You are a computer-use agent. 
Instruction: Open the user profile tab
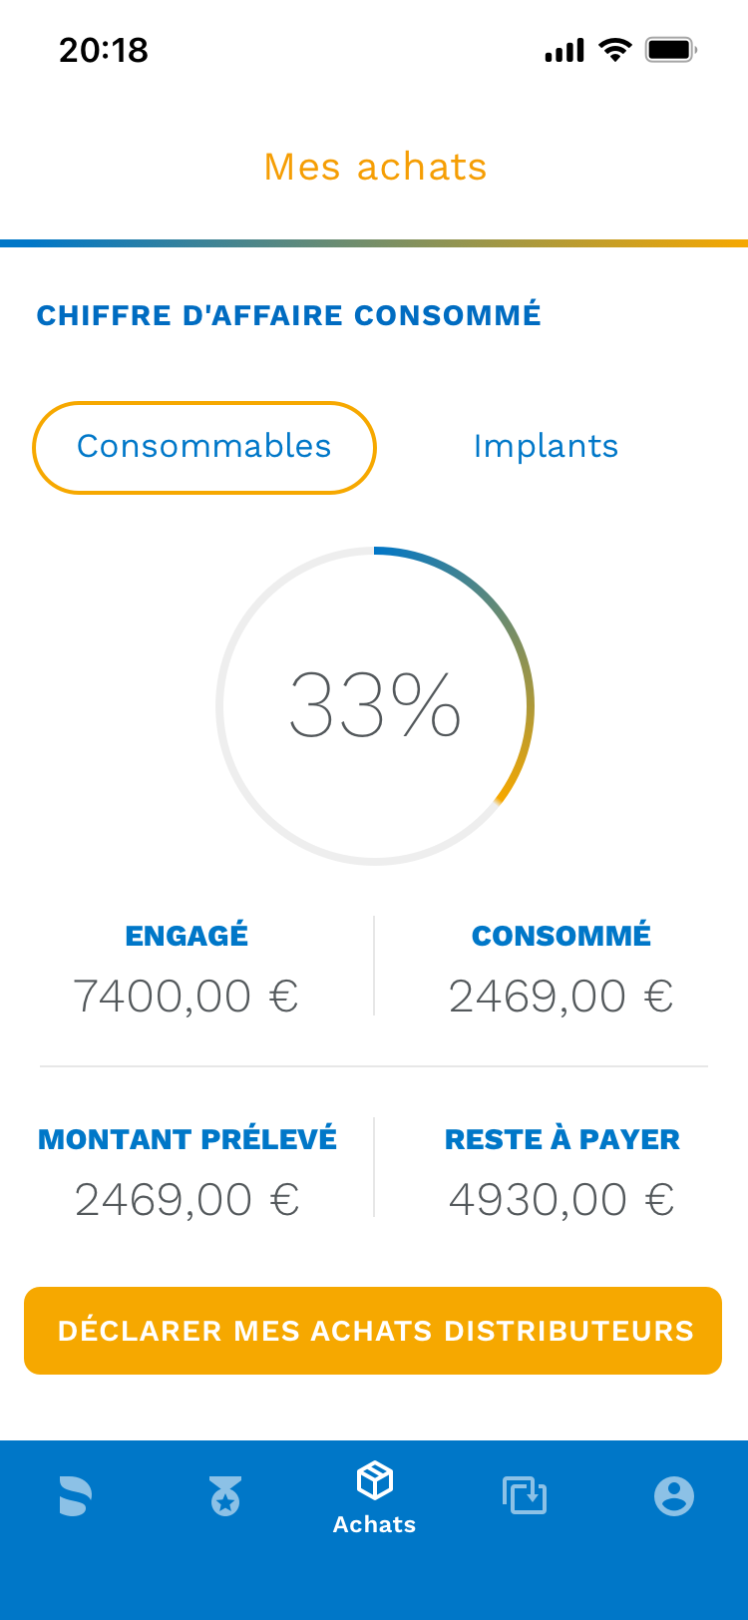point(674,1496)
